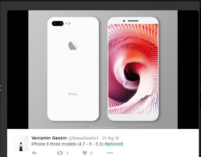The image size is (201, 157).
Task: Open the Veniamin Geskin name link
Action: tap(49, 138)
